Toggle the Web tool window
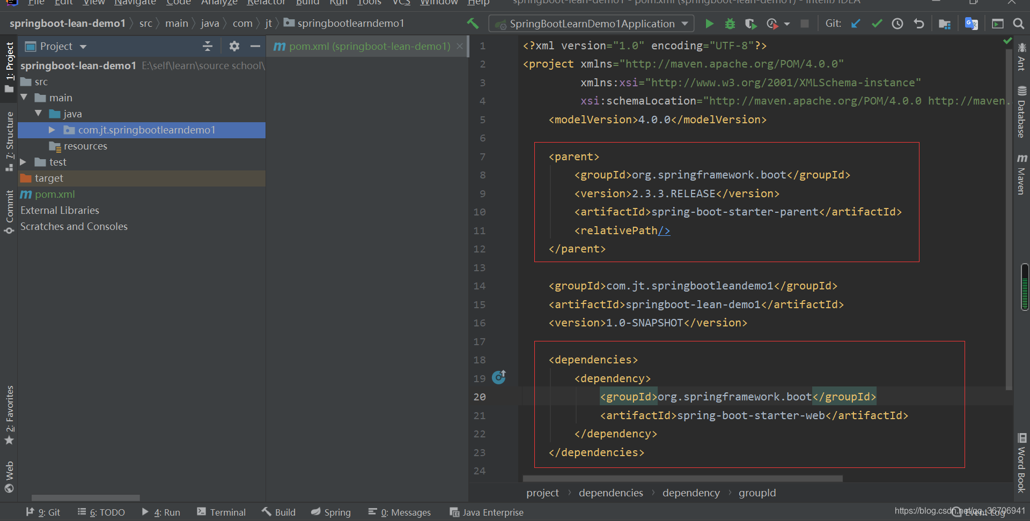Screen dimensions: 1030x521 point(9,477)
